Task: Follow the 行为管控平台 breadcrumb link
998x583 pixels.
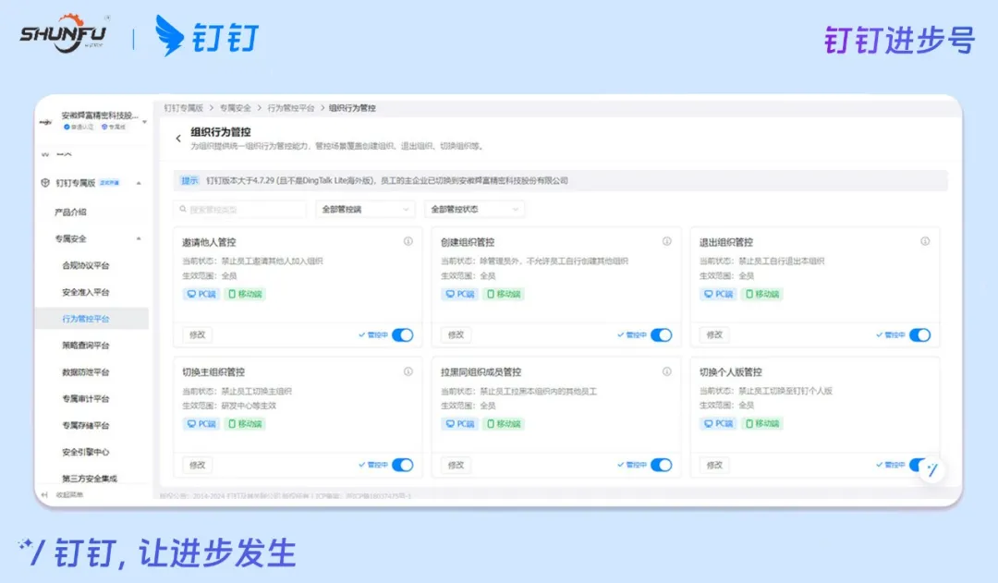Action: click(x=291, y=108)
